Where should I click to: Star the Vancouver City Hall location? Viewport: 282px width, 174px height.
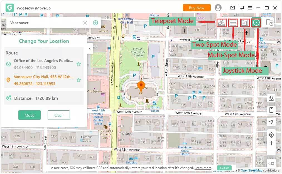pos(79,80)
